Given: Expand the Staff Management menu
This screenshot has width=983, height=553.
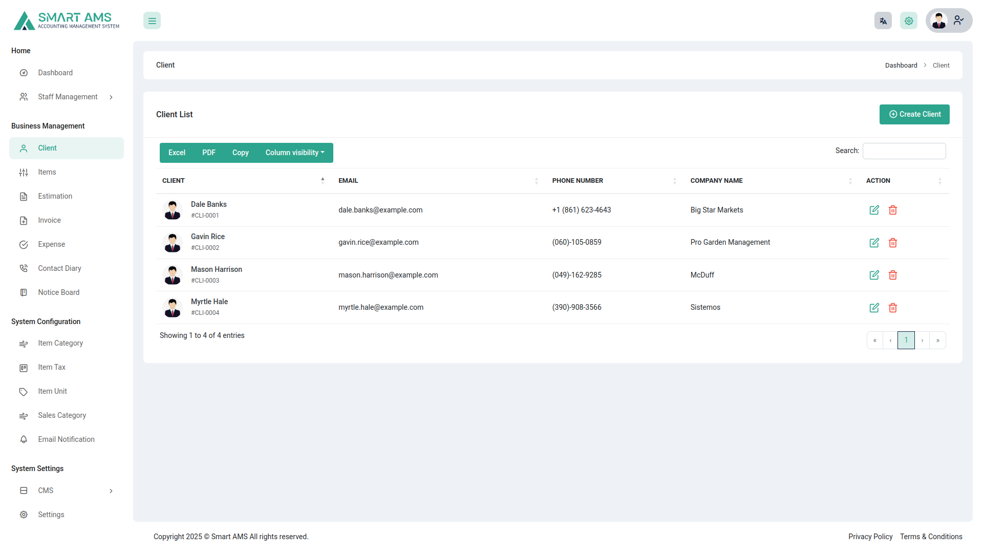Looking at the screenshot, I should point(68,96).
